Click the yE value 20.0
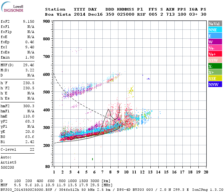Viewport: 224px width, 192px height. [30, 132]
